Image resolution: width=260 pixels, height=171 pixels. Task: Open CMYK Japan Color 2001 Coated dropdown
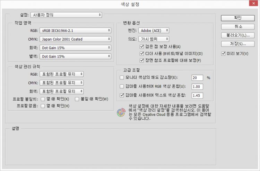75,39
